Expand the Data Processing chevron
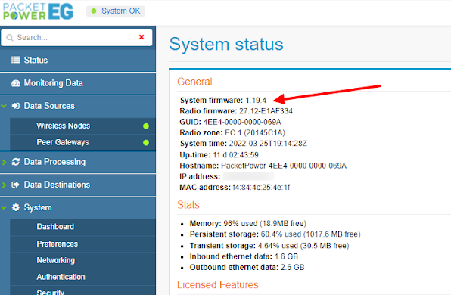Viewport: 451px width, 295px height. (x=4, y=162)
